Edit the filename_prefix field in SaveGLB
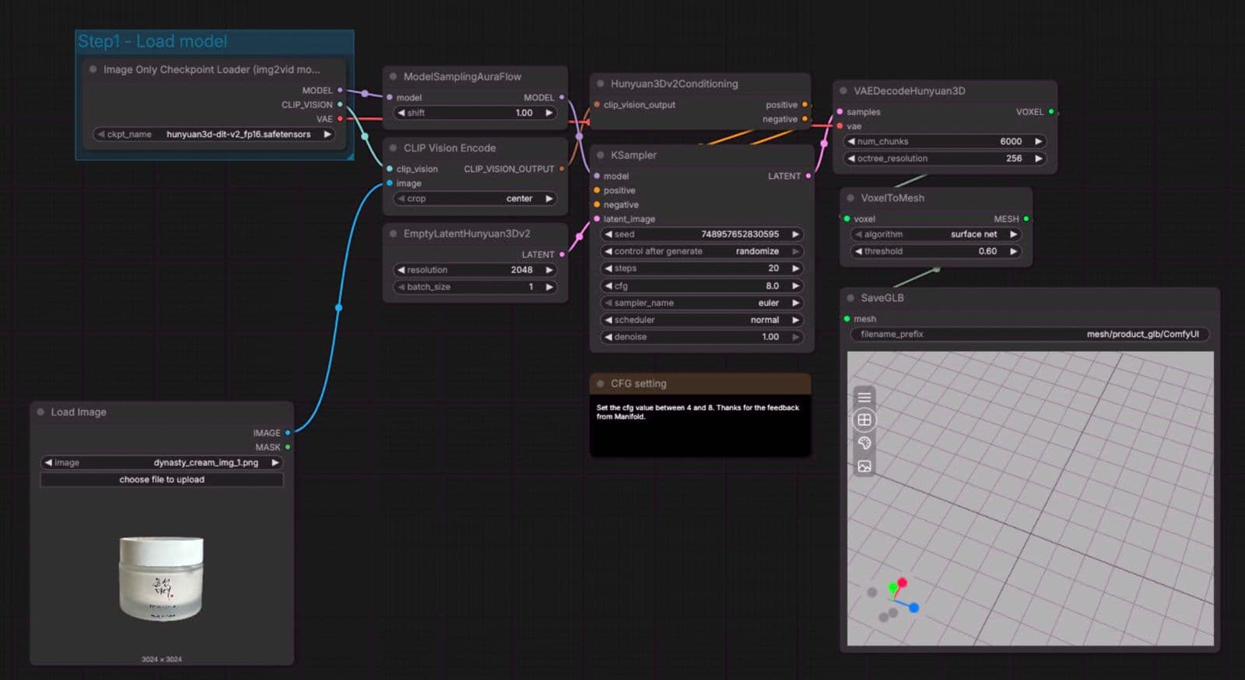The width and height of the screenshot is (1245, 680). 1029,335
